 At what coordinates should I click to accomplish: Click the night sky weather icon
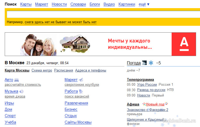[144, 63]
